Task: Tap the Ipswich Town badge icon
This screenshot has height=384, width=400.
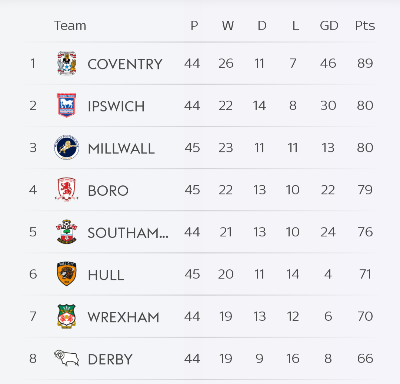Action: coord(67,105)
